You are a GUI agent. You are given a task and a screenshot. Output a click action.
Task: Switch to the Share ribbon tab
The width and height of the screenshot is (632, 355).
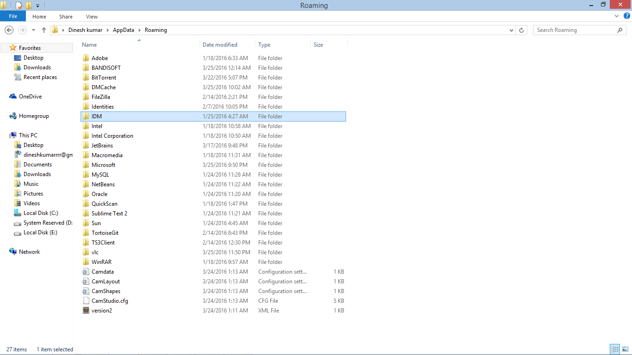[x=66, y=17]
